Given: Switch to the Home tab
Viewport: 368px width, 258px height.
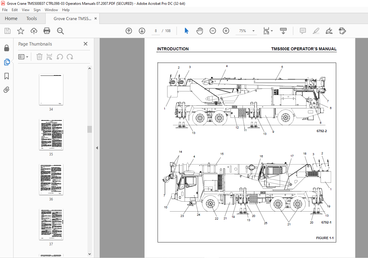Looking at the screenshot, I should coord(11,19).
